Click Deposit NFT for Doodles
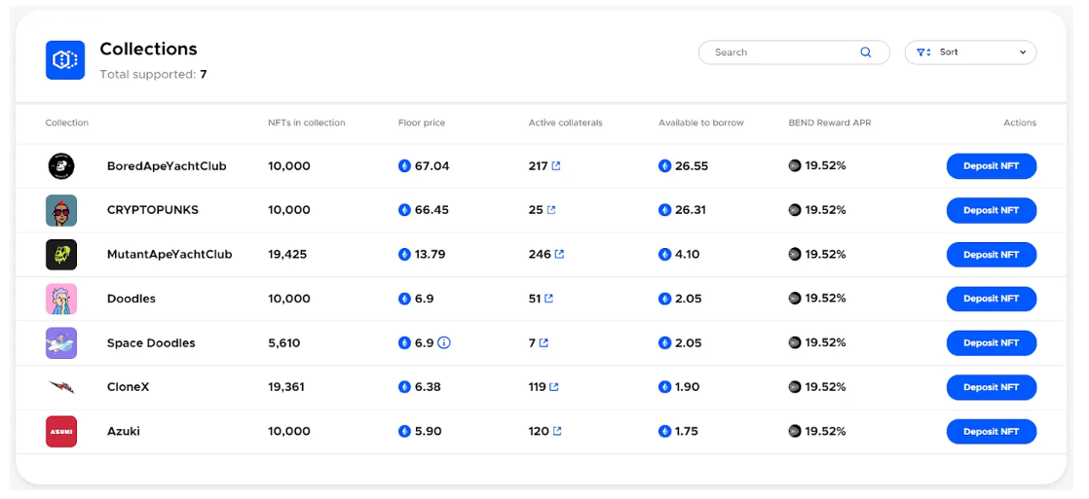1089x499 pixels. pyautogui.click(x=991, y=299)
